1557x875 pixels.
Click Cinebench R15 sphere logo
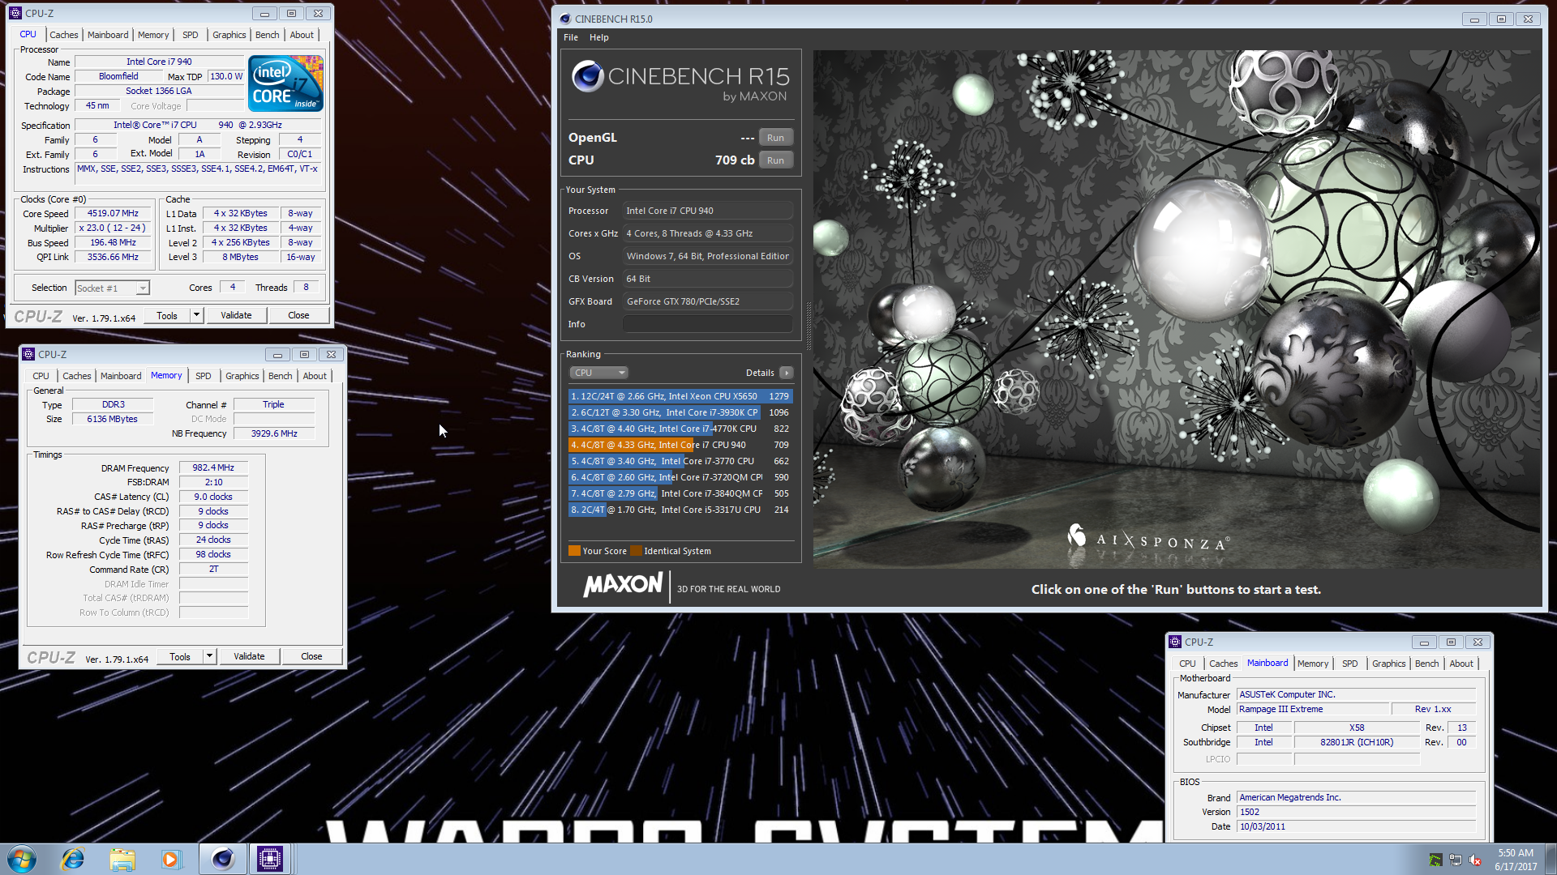point(587,77)
